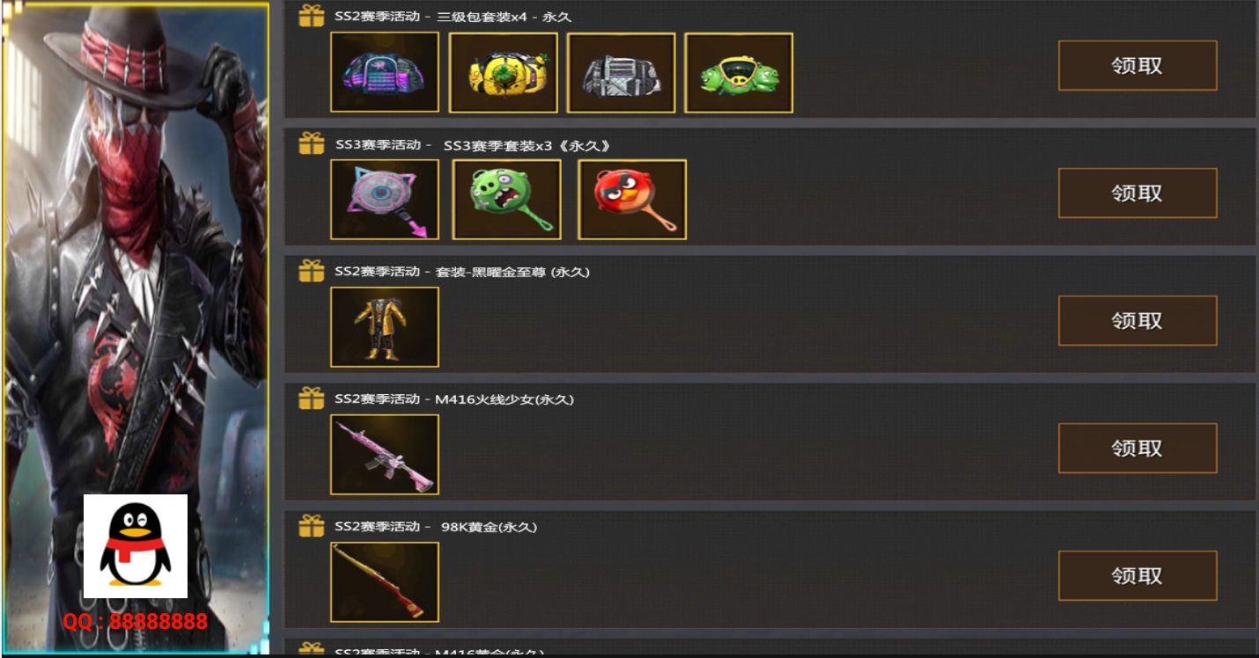The image size is (1259, 658).
Task: Claim the M416 火线少女 skin
Action: pyautogui.click(x=1138, y=448)
